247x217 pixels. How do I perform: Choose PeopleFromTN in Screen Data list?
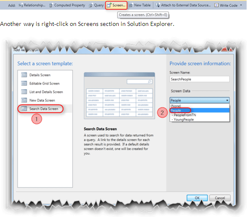(199, 115)
